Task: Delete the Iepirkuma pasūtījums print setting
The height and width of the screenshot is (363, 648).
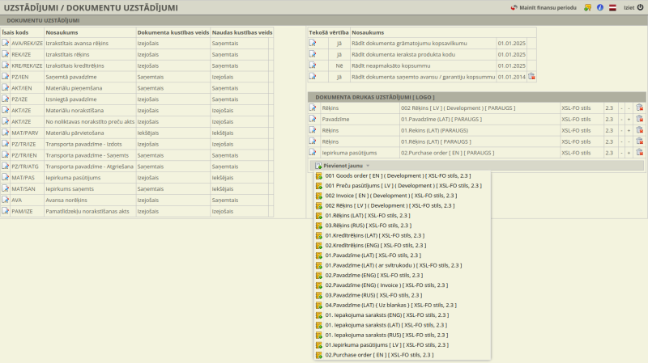Action: click(639, 152)
